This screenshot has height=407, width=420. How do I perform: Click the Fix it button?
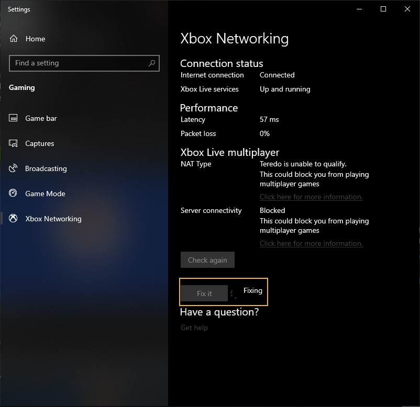204,293
